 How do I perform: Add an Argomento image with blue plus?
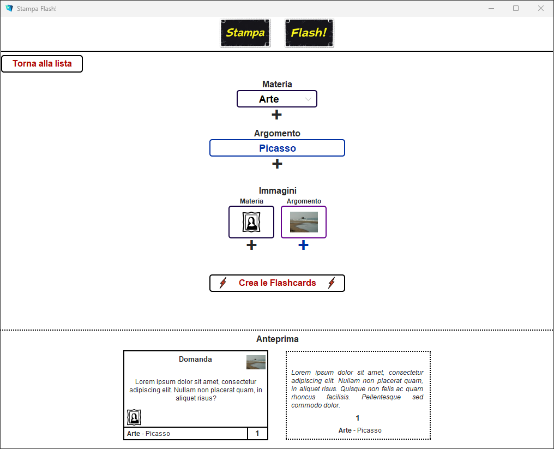pyautogui.click(x=304, y=246)
